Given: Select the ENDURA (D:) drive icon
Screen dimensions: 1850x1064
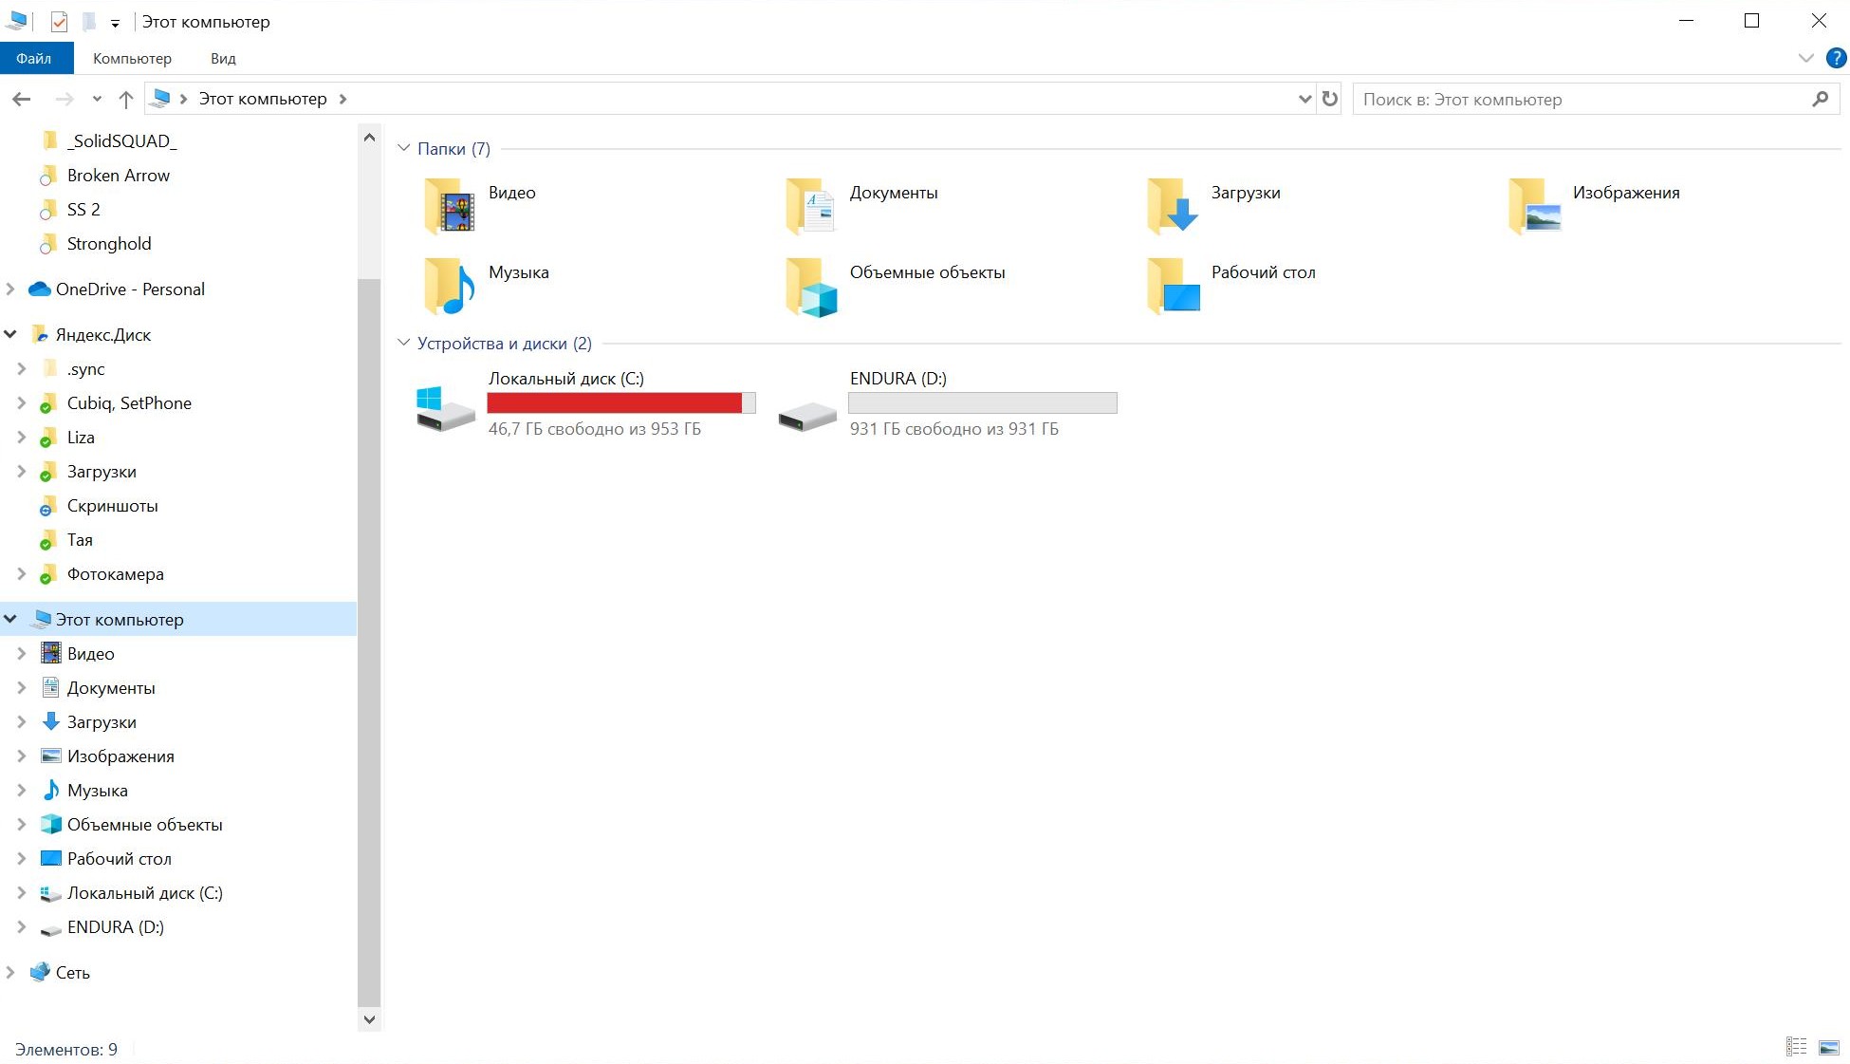Looking at the screenshot, I should pyautogui.click(x=807, y=416).
